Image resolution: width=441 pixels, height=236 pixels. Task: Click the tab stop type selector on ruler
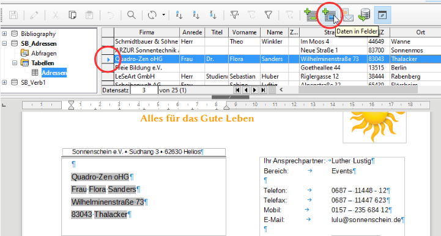coord(4,105)
